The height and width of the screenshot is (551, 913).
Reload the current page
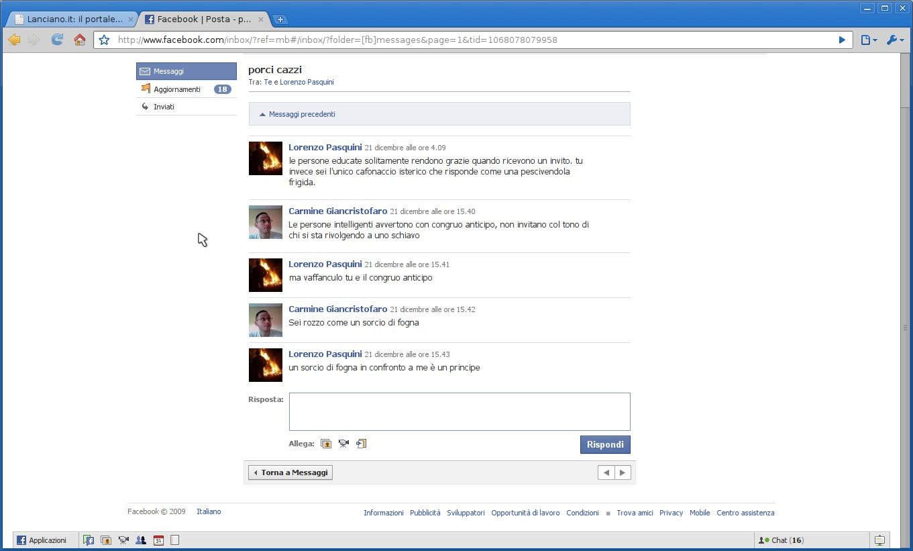click(x=58, y=40)
